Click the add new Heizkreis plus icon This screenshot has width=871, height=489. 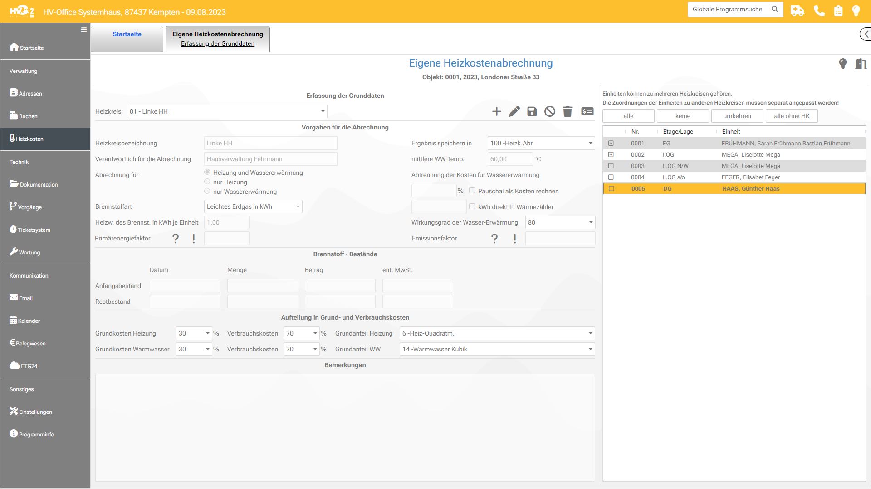(497, 111)
